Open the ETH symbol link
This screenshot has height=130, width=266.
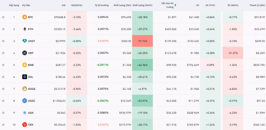coord(31,29)
